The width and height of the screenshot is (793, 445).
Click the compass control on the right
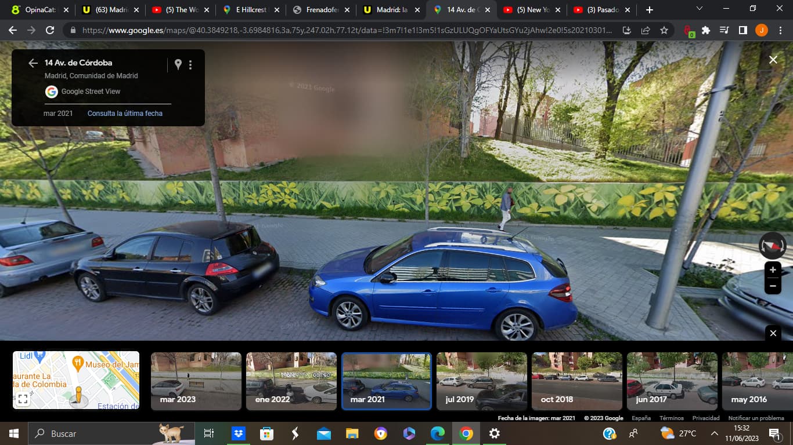[772, 246]
